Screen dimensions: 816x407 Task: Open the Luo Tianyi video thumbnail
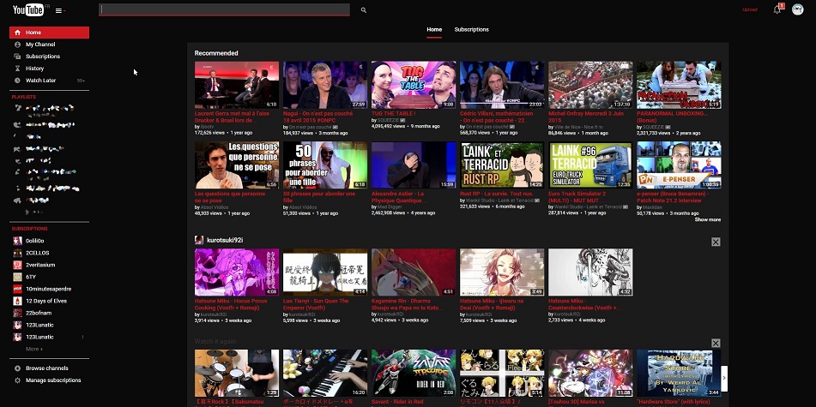325,272
